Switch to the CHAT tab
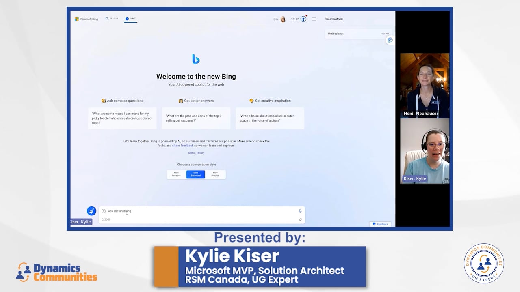 pos(130,18)
